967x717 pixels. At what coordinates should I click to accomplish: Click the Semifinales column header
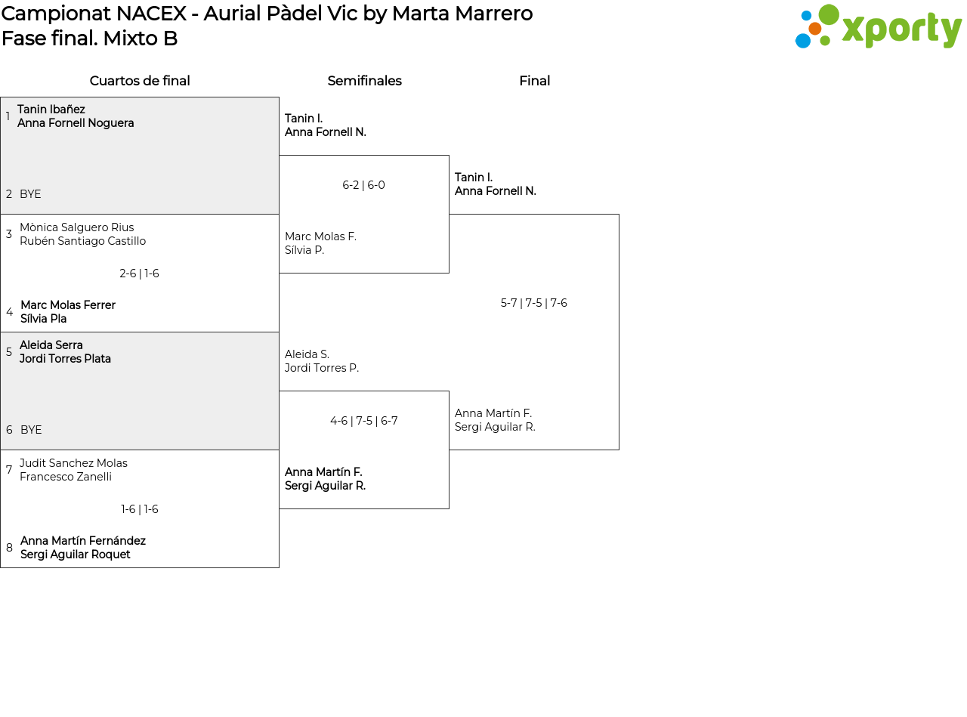click(364, 81)
